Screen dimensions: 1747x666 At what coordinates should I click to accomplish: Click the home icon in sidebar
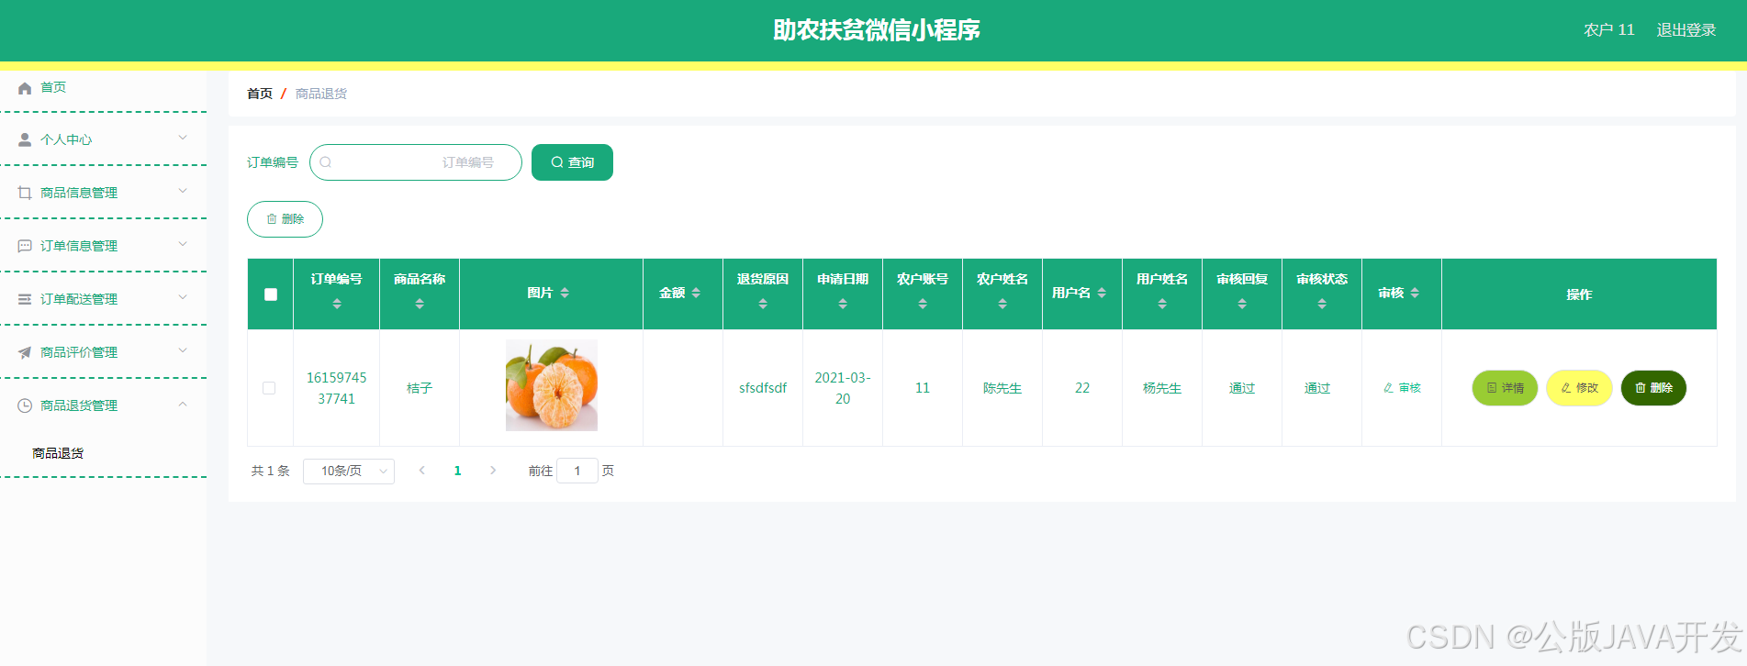pos(25,88)
